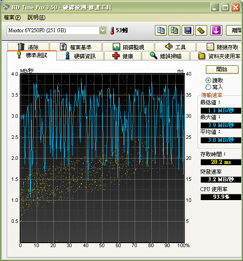Open the 檔案(F) menu

click(x=12, y=17)
